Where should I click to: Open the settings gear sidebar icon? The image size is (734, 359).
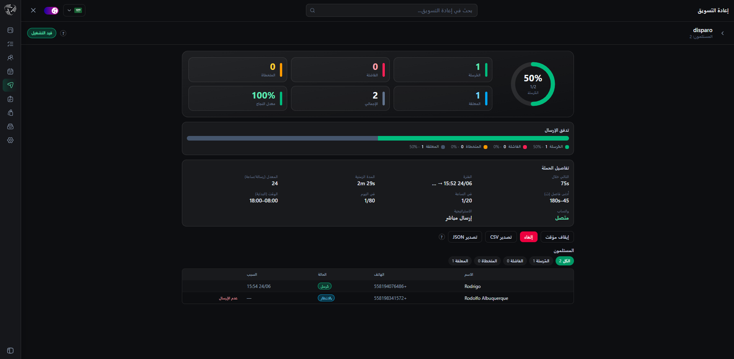[10, 140]
